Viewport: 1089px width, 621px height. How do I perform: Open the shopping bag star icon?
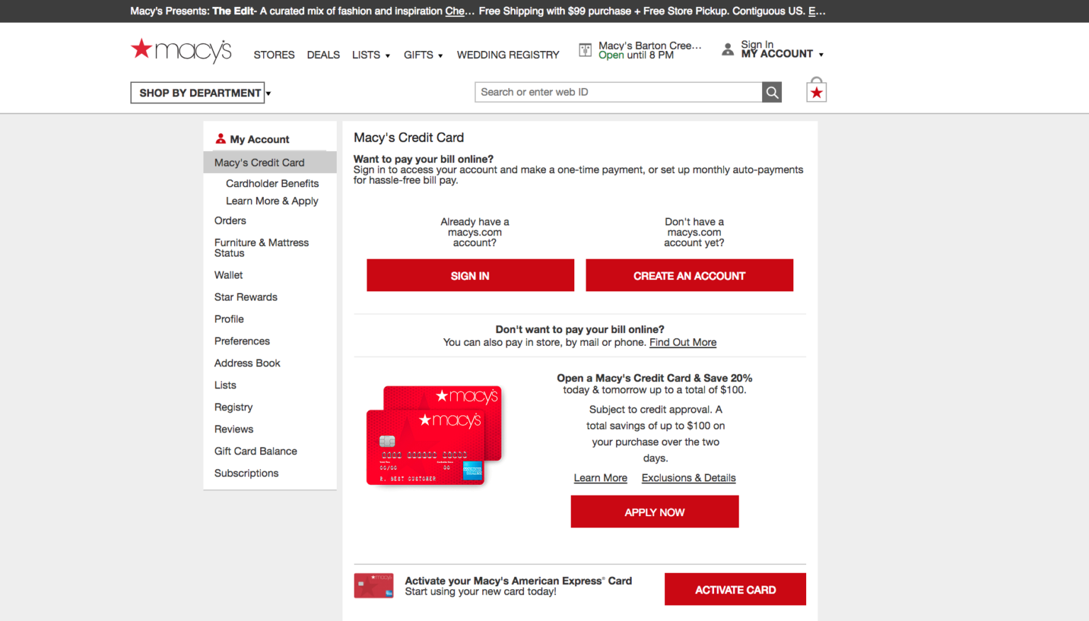[816, 91]
